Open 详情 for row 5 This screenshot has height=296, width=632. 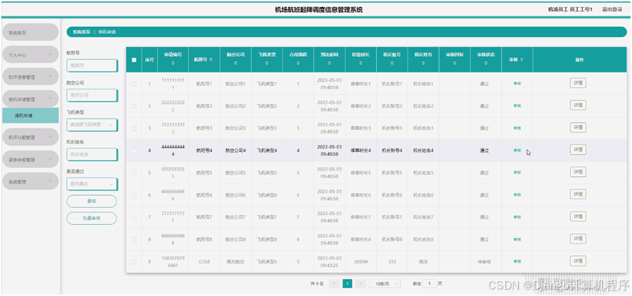(x=578, y=172)
